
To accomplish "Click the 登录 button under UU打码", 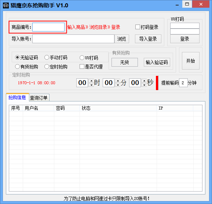I will [x=185, y=39].
